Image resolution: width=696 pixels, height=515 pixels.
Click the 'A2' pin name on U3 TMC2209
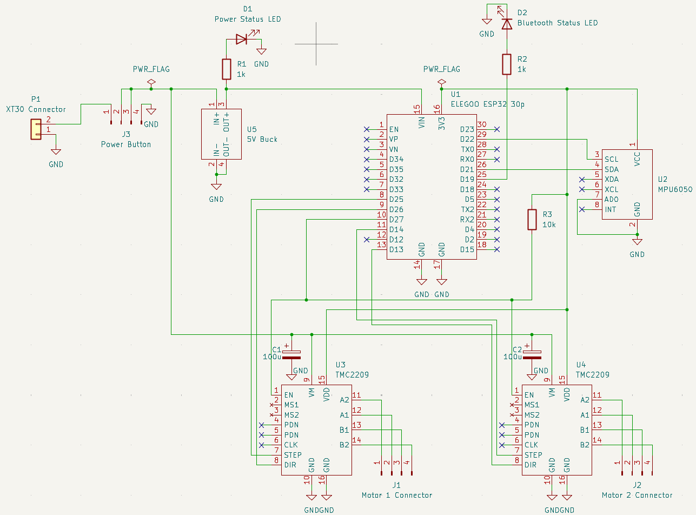(x=344, y=400)
